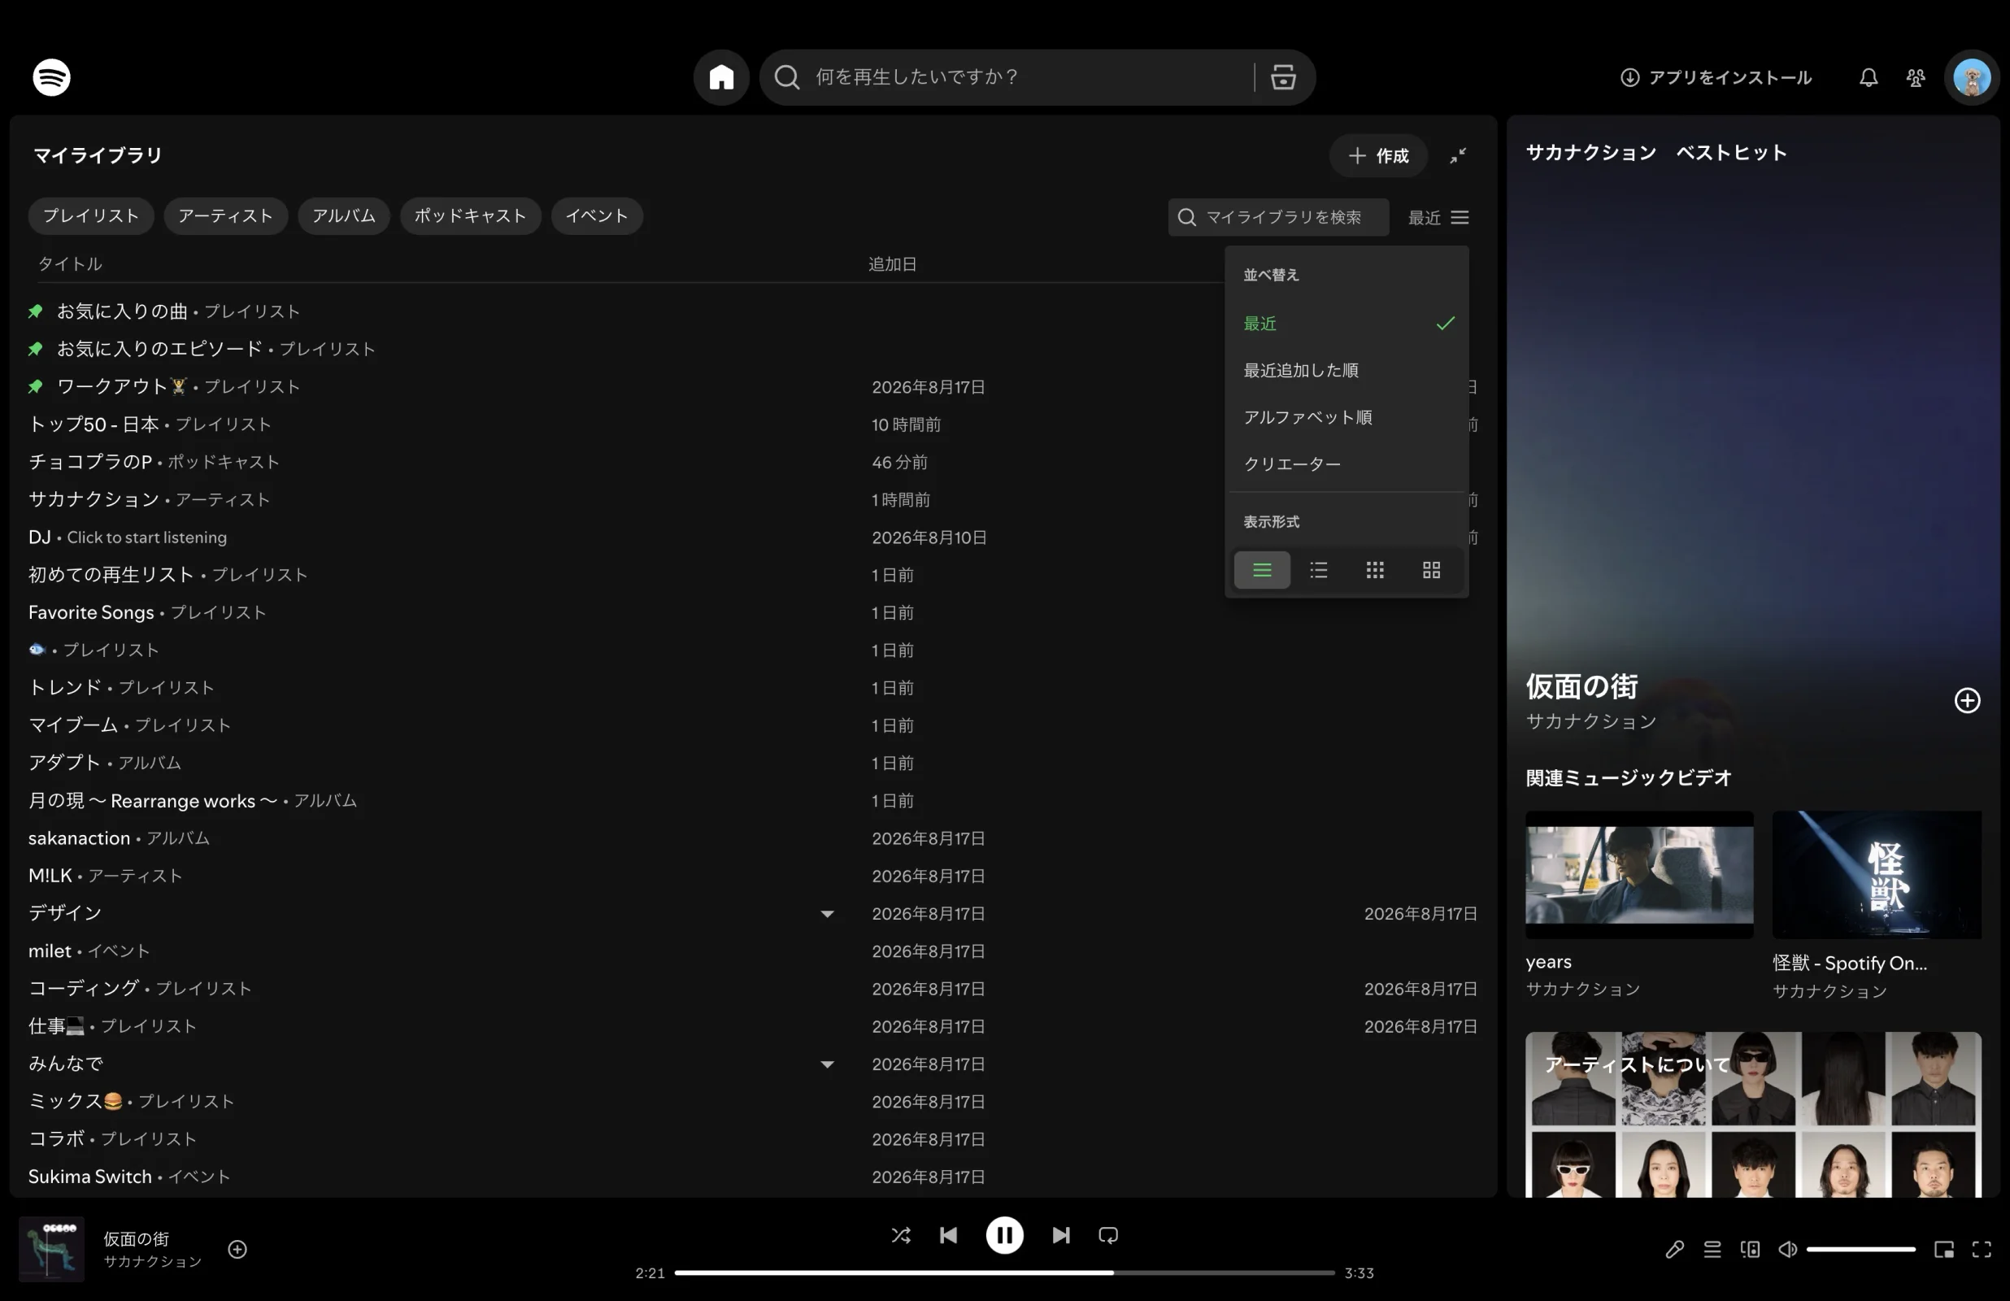
Task: Open the user profile avatar
Action: [1971, 78]
